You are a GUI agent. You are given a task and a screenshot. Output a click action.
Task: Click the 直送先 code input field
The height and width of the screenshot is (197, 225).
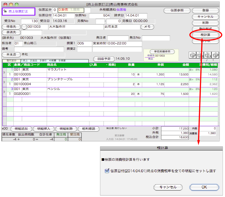click(31, 32)
